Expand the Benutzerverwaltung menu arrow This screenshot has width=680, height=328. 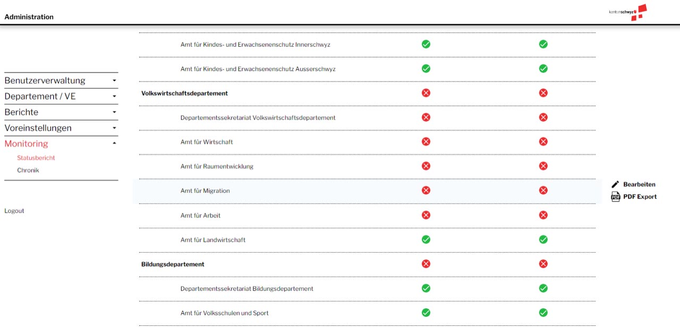(x=114, y=81)
